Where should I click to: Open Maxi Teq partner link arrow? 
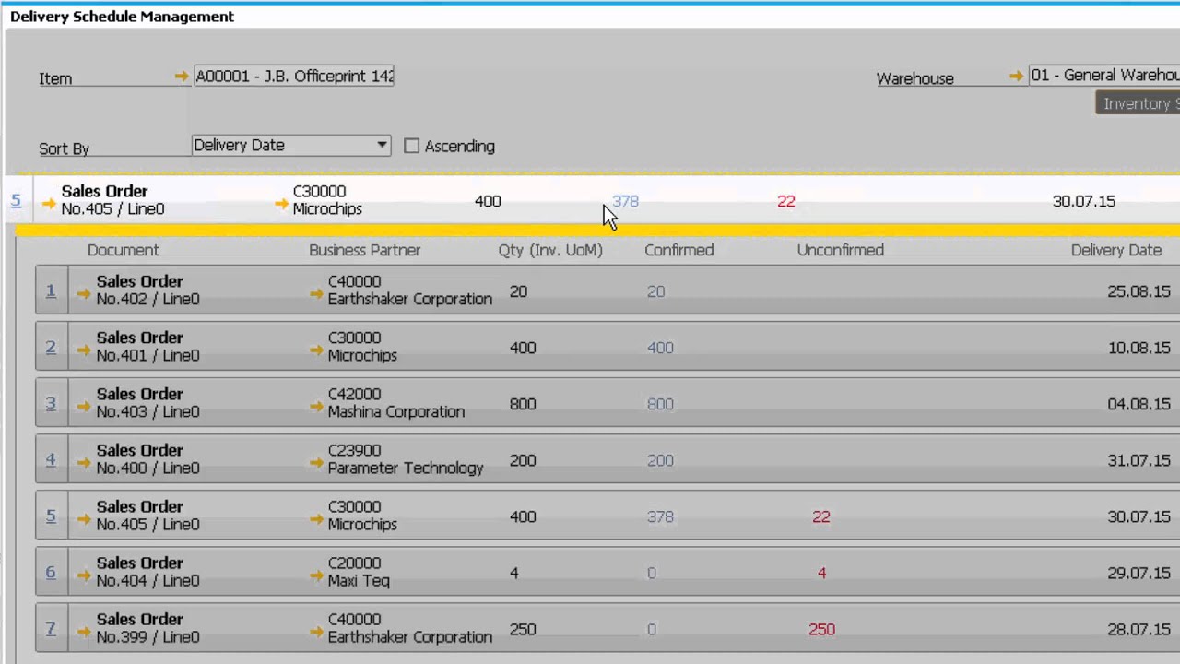pos(316,575)
